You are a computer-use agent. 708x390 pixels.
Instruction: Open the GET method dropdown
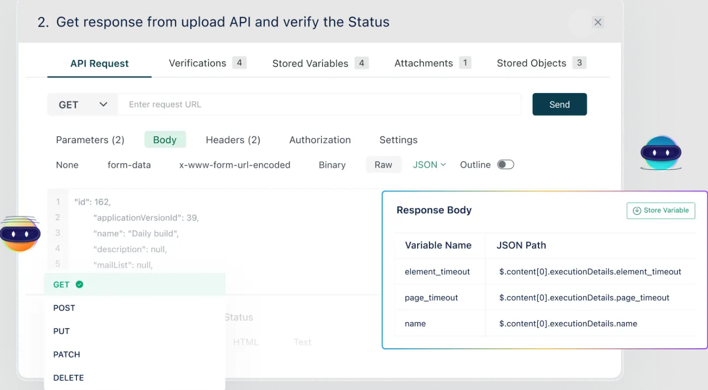point(82,105)
